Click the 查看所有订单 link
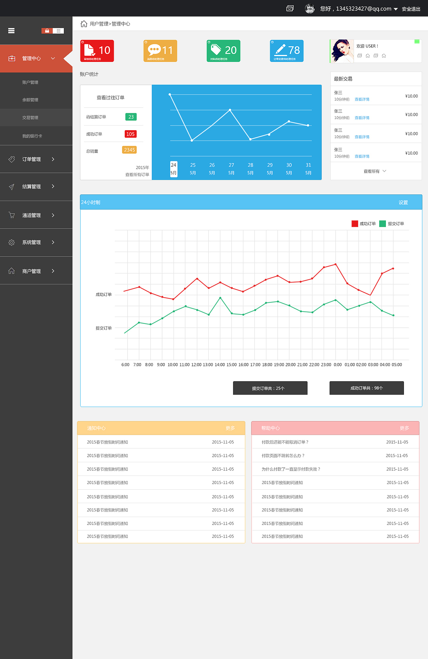 pos(137,175)
